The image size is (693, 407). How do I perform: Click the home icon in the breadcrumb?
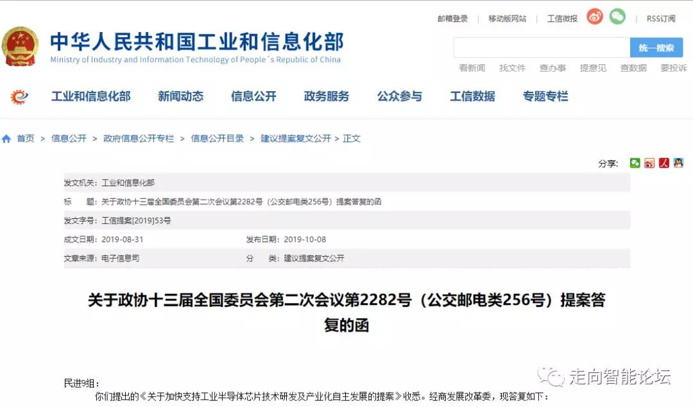[6, 139]
